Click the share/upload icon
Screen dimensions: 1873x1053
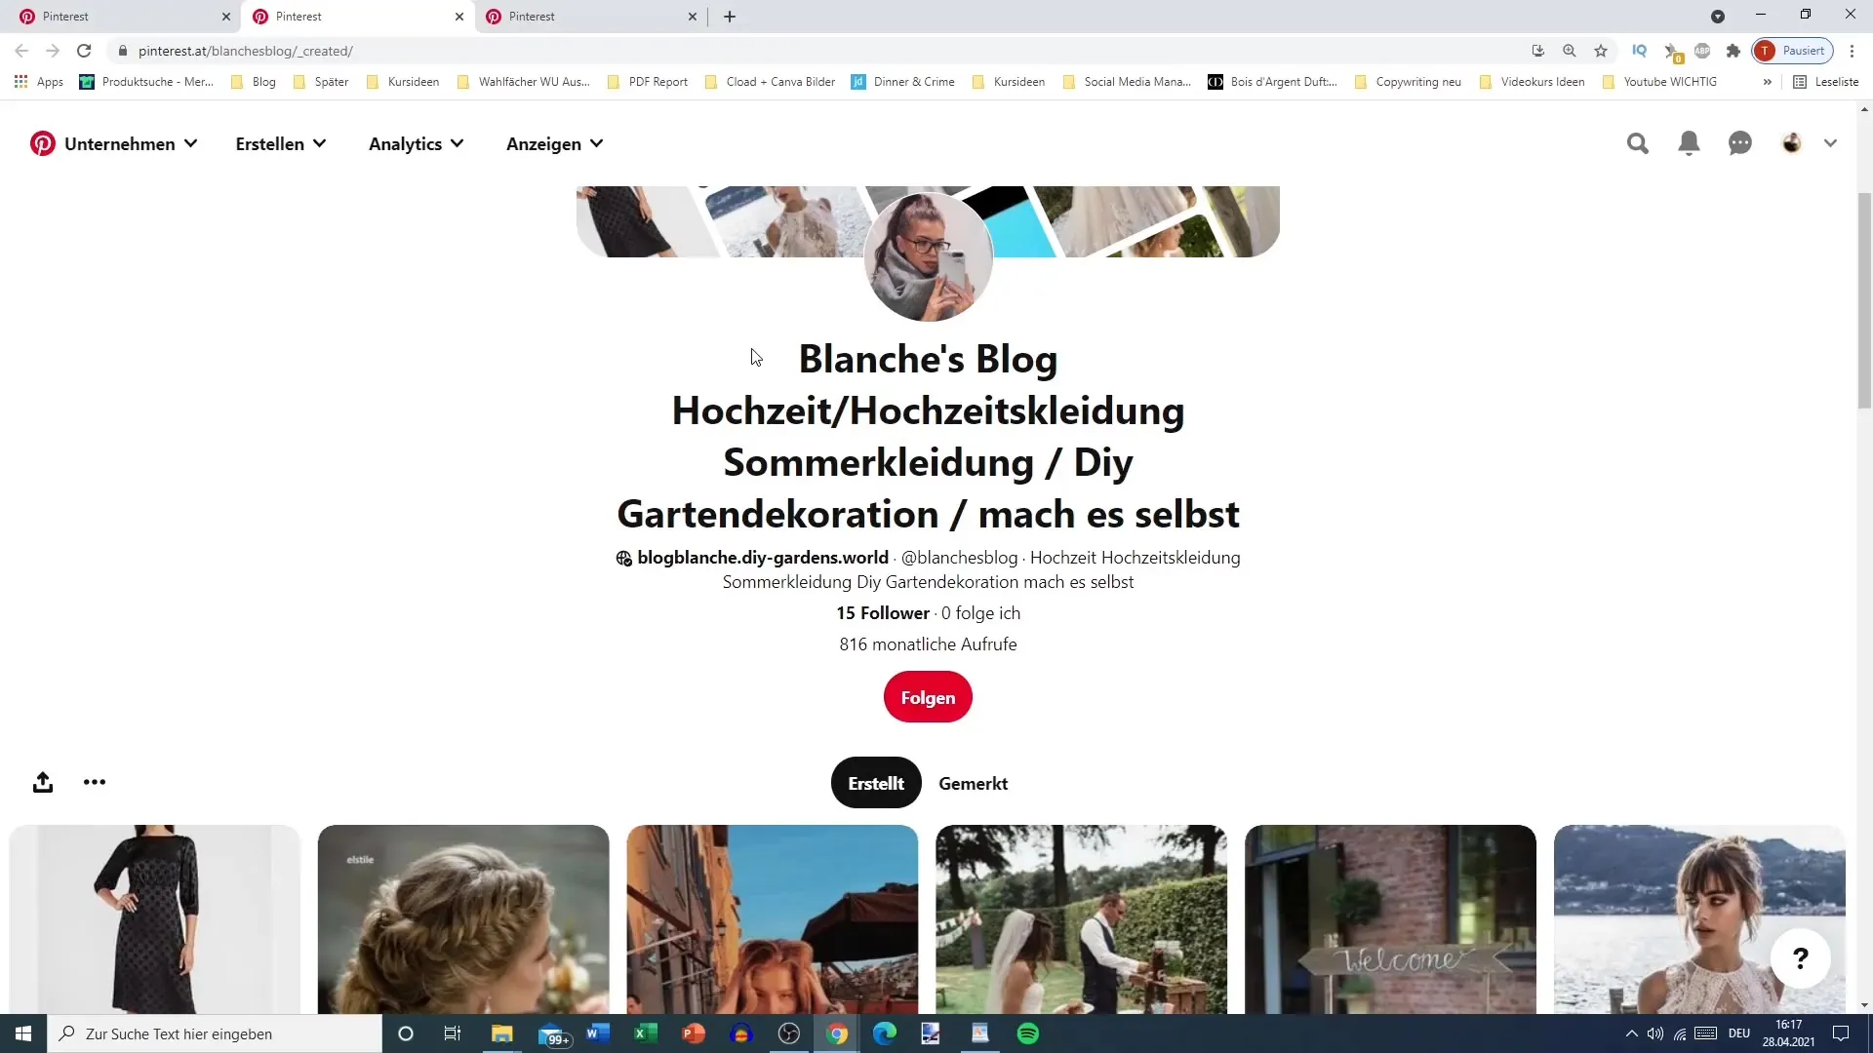pyautogui.click(x=43, y=782)
